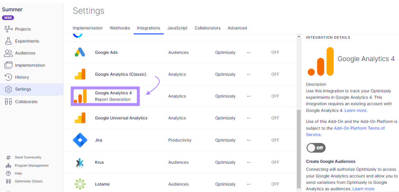
Task: Open the Optimizely Classic link
Action: [x=29, y=181]
